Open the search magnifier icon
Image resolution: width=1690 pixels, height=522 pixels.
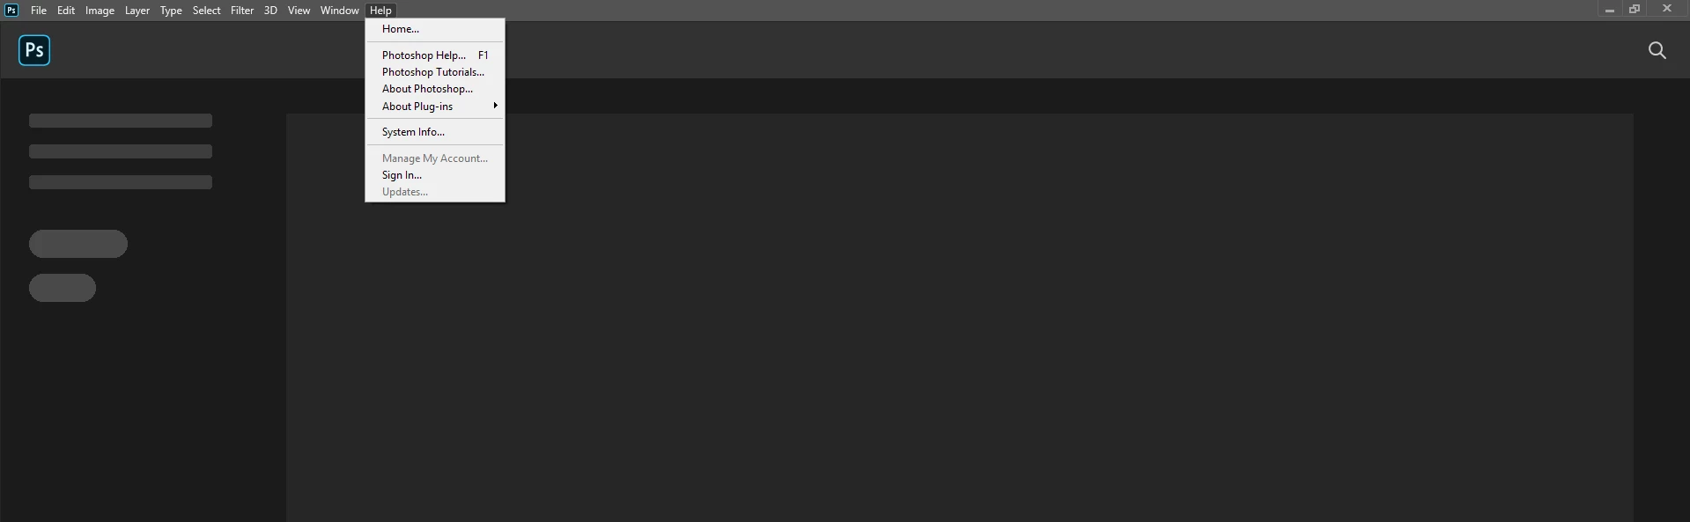(x=1657, y=50)
